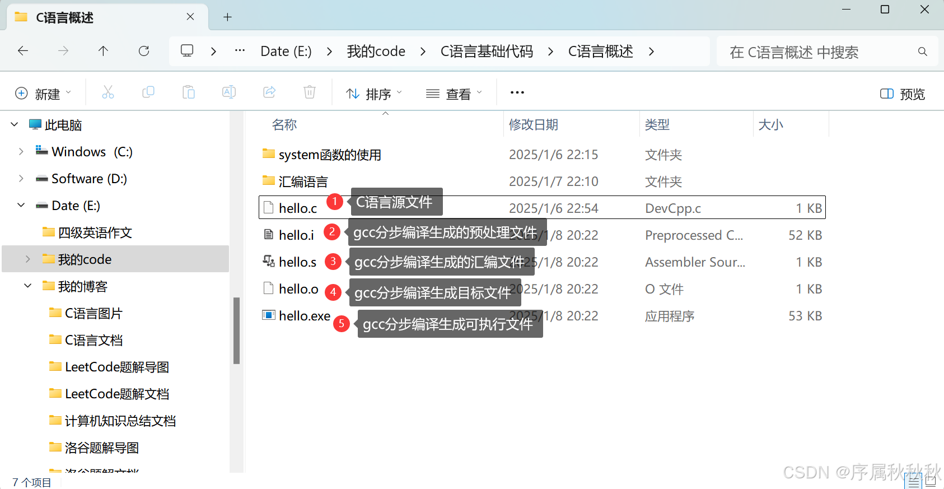Switch to large thumbnails view icon
944x489 pixels.
click(931, 481)
